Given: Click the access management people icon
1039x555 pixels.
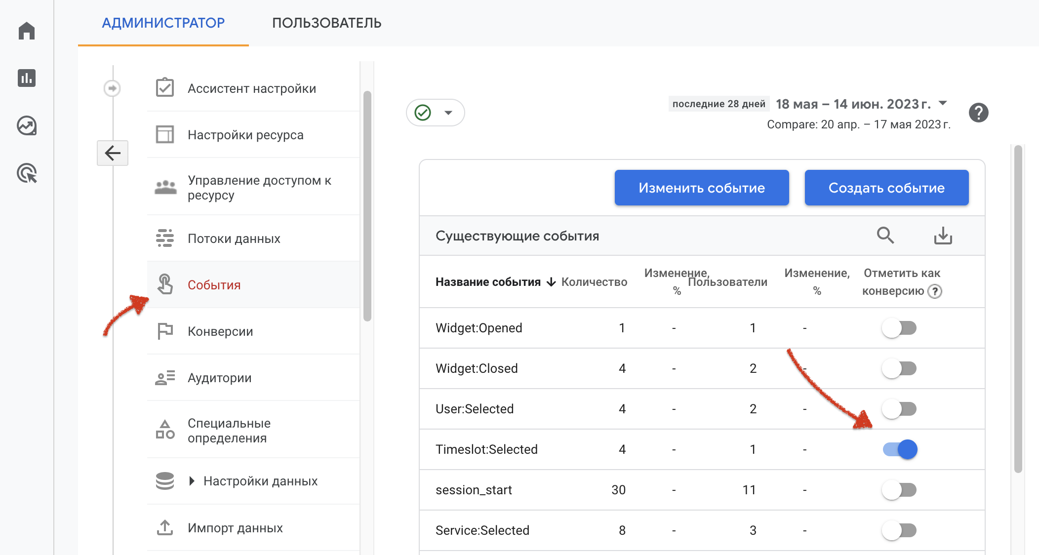Looking at the screenshot, I should click(165, 187).
